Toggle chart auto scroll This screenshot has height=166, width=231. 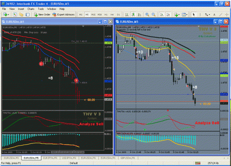[162, 14]
